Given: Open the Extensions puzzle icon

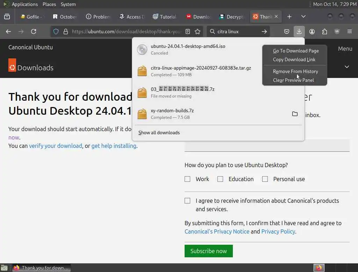Looking at the screenshot, I should click(x=324, y=31).
